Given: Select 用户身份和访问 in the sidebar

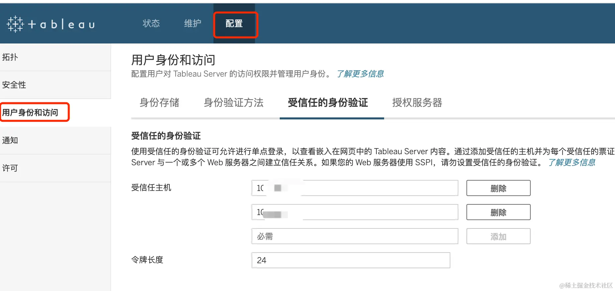Looking at the screenshot, I should coord(55,112).
